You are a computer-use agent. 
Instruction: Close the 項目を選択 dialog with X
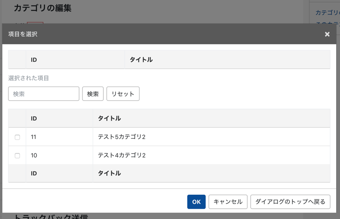(x=327, y=34)
